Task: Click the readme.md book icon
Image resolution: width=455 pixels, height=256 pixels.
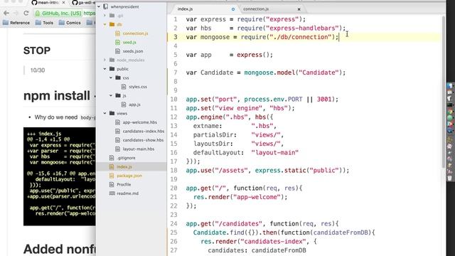Action: (112, 193)
